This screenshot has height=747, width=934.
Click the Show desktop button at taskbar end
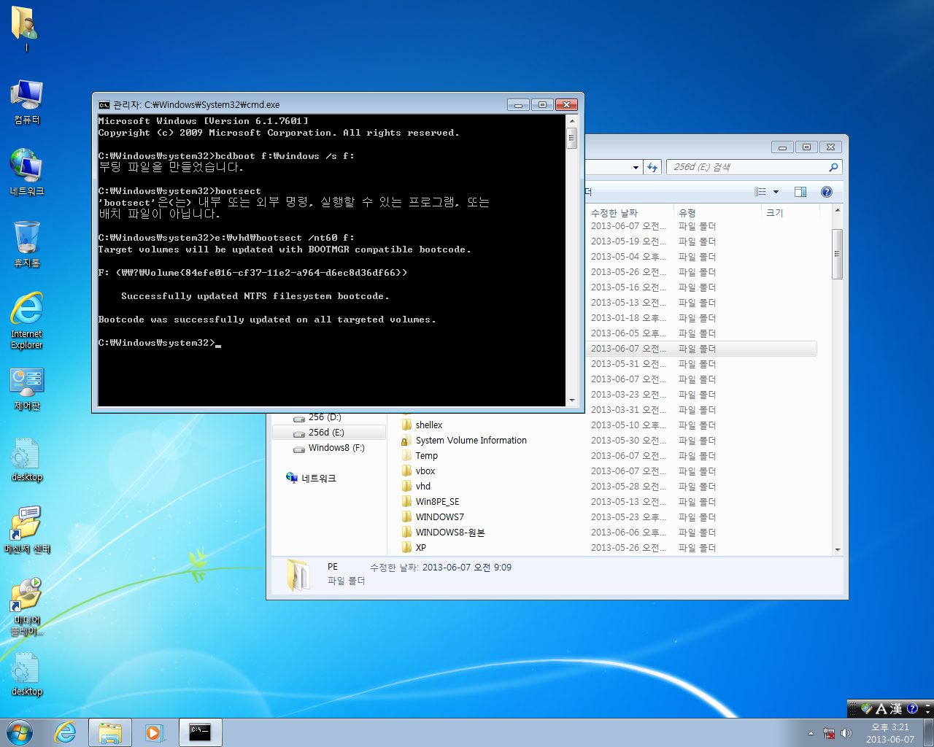point(928,732)
